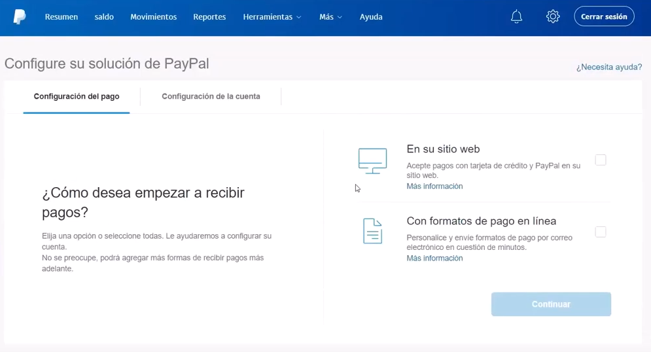Click the 'Elija una opción o seleccione todas' text

click(156, 241)
